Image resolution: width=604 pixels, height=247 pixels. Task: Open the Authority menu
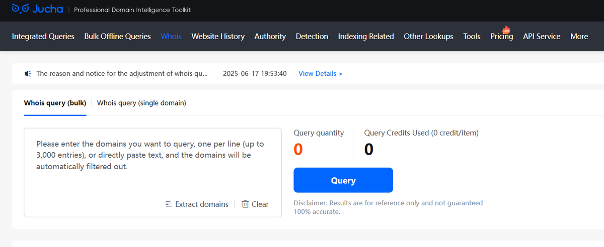[x=270, y=36]
